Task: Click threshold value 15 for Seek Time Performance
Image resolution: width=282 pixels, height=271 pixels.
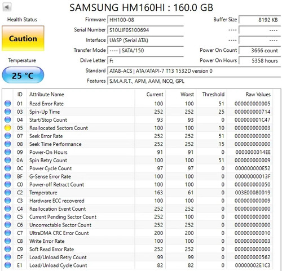Action: click(x=221, y=144)
